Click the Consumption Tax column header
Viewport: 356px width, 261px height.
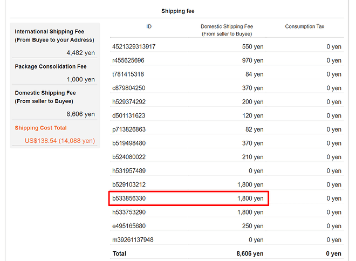[x=305, y=26]
